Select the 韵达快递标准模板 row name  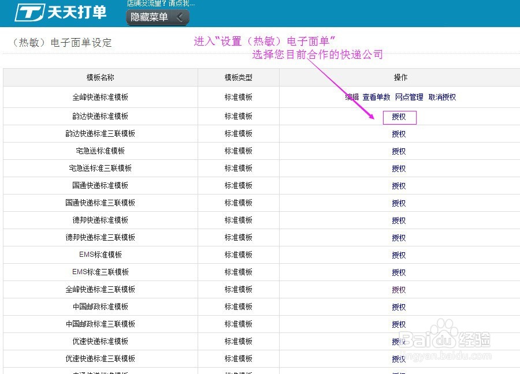[100, 116]
